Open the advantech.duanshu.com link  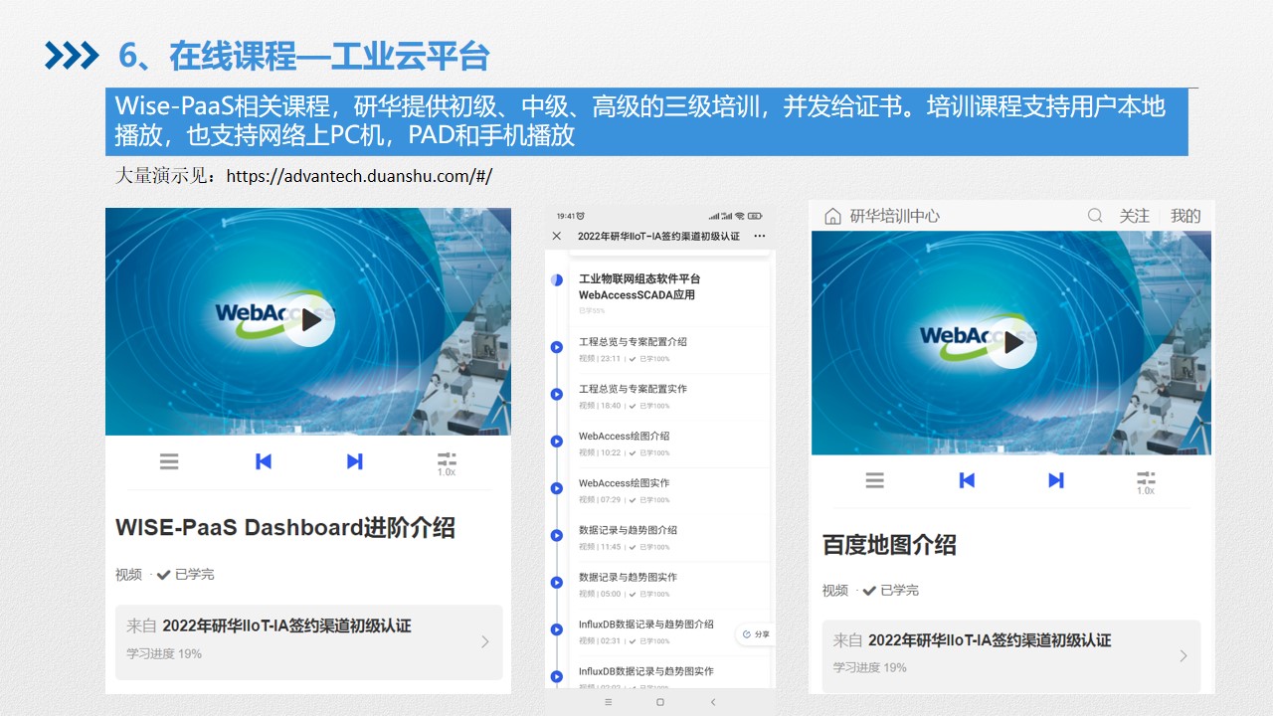click(359, 176)
